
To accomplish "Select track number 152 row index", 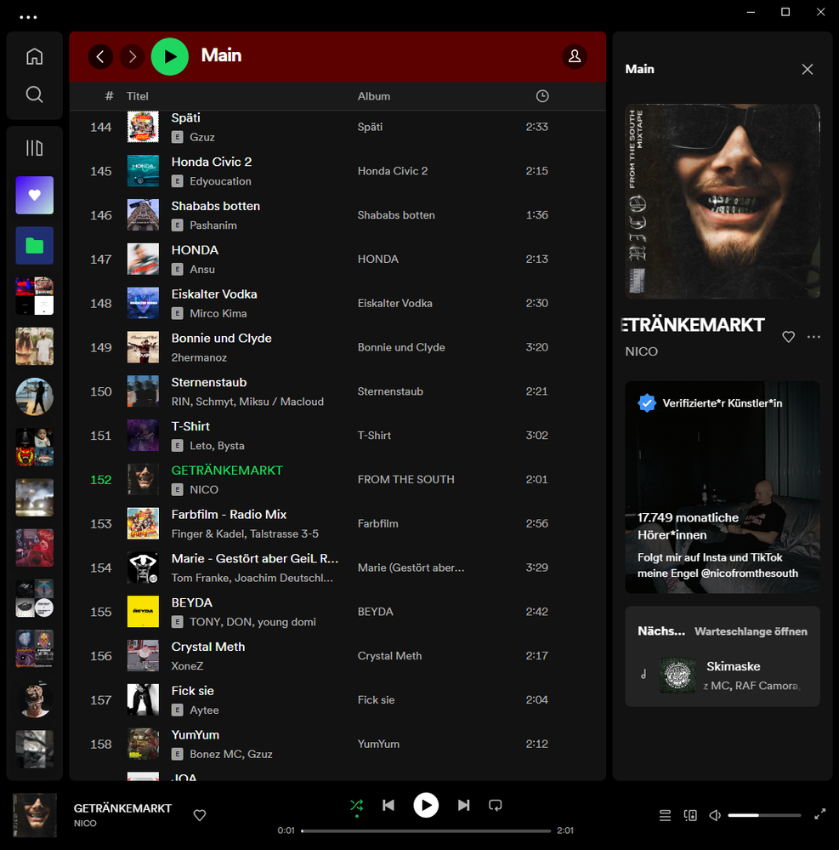I will point(101,480).
